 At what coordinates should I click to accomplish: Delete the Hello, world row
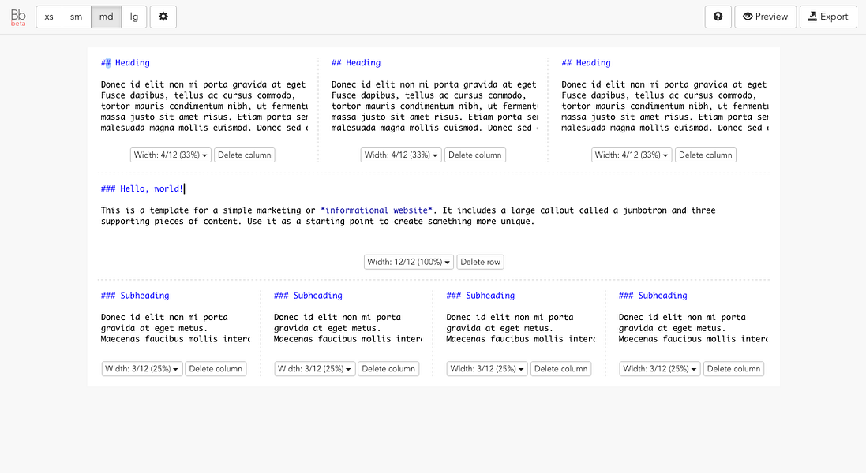[481, 262]
